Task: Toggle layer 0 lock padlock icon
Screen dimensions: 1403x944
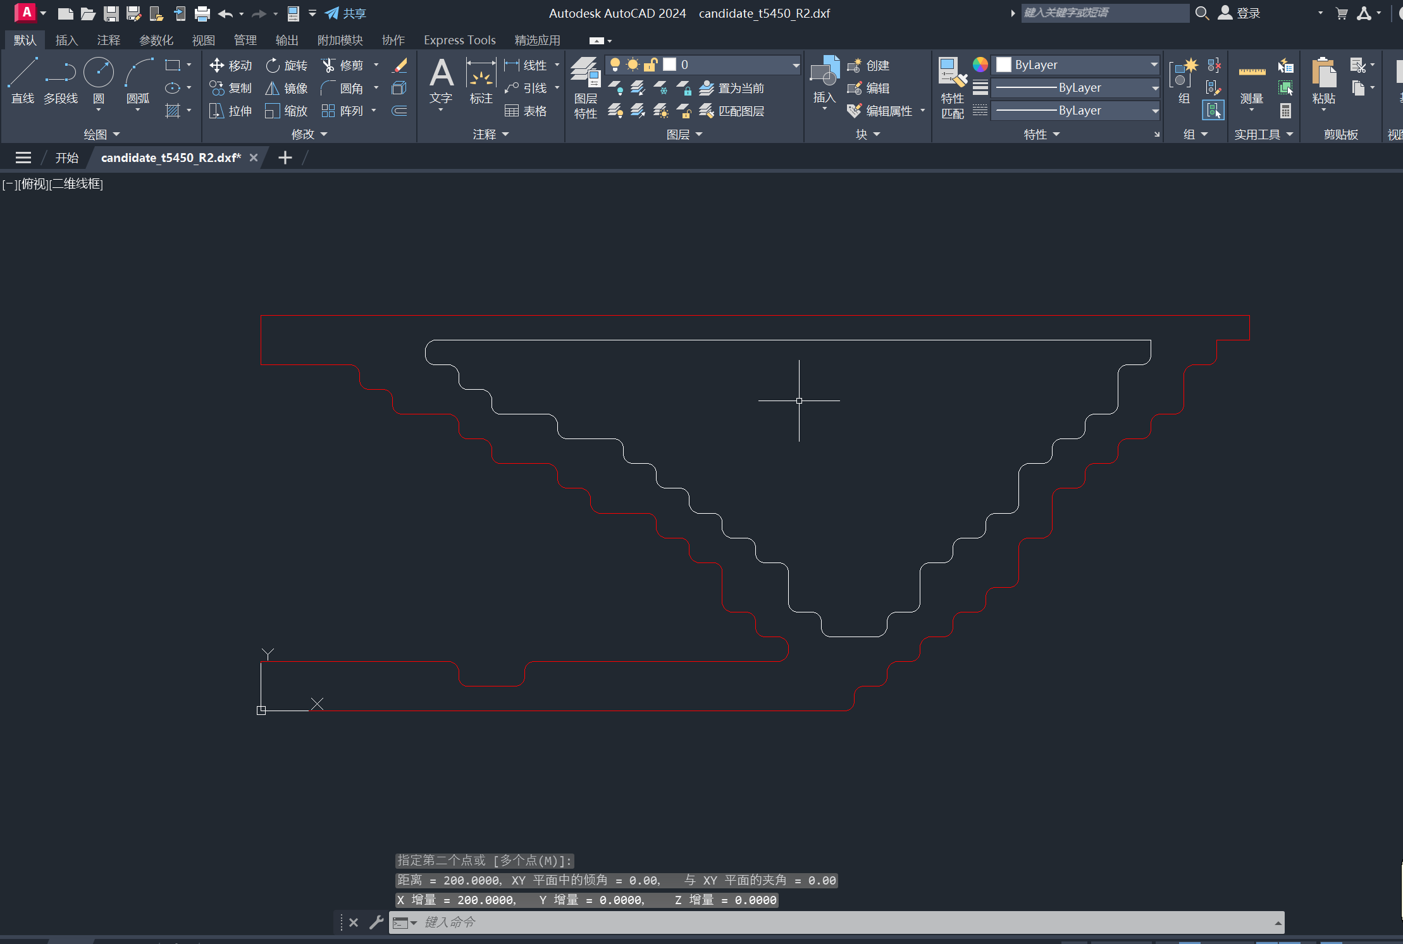Action: click(x=651, y=65)
